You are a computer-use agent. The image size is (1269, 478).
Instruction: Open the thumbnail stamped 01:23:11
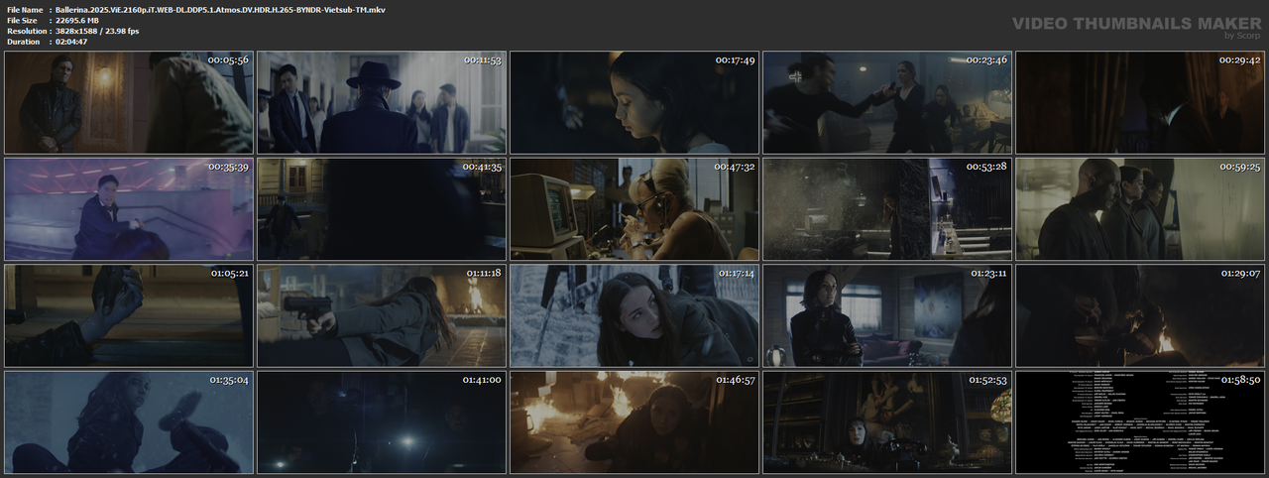coord(887,315)
